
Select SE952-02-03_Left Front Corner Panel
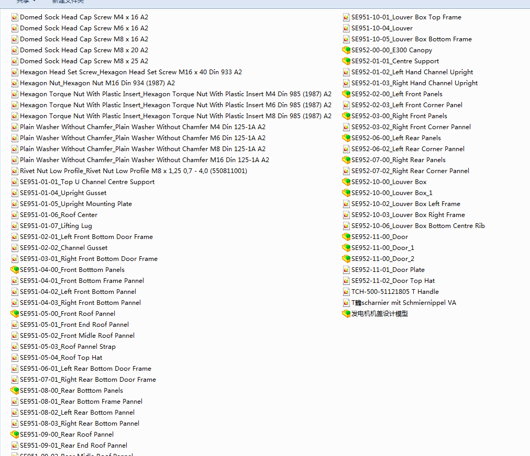(x=407, y=105)
